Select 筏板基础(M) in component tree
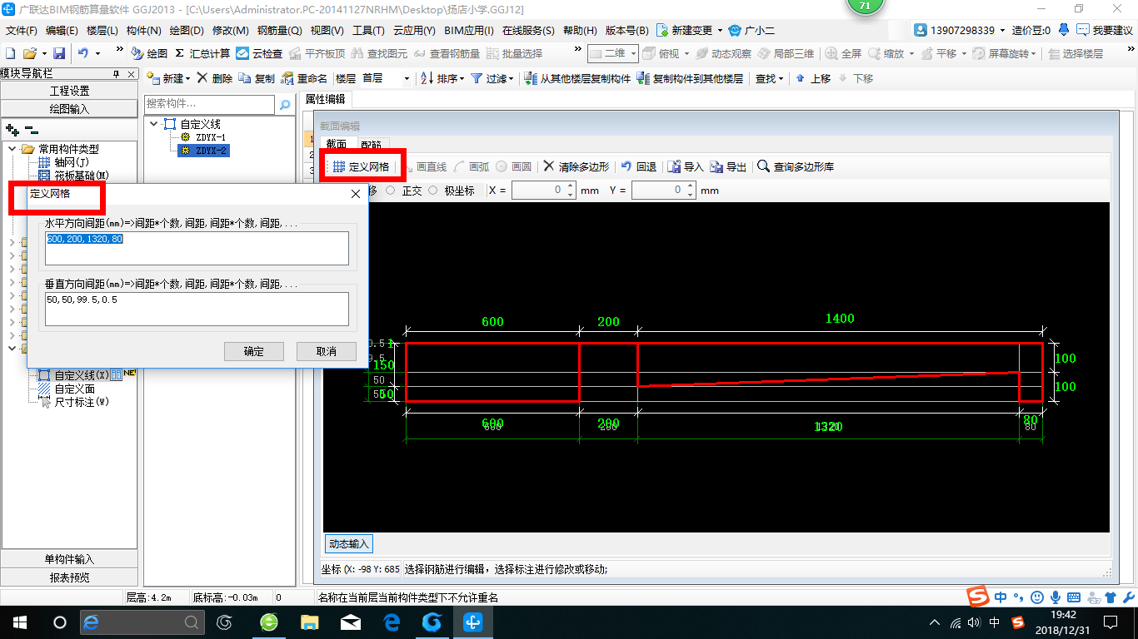1138x639 pixels. (81, 176)
